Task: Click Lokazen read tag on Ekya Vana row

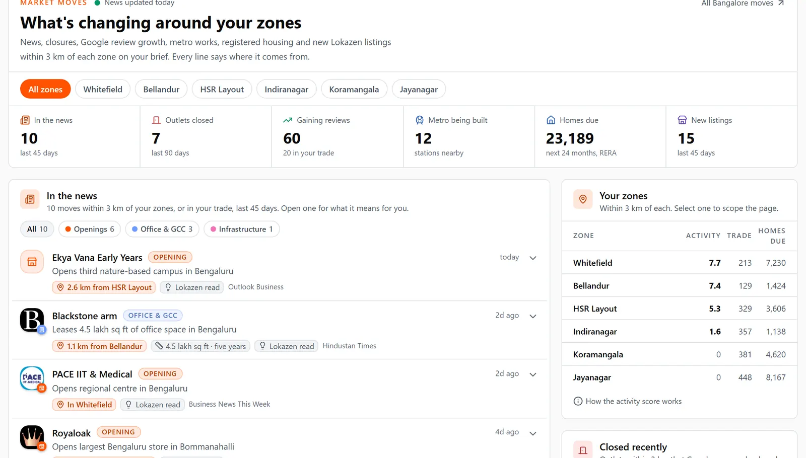Action: tap(192, 287)
